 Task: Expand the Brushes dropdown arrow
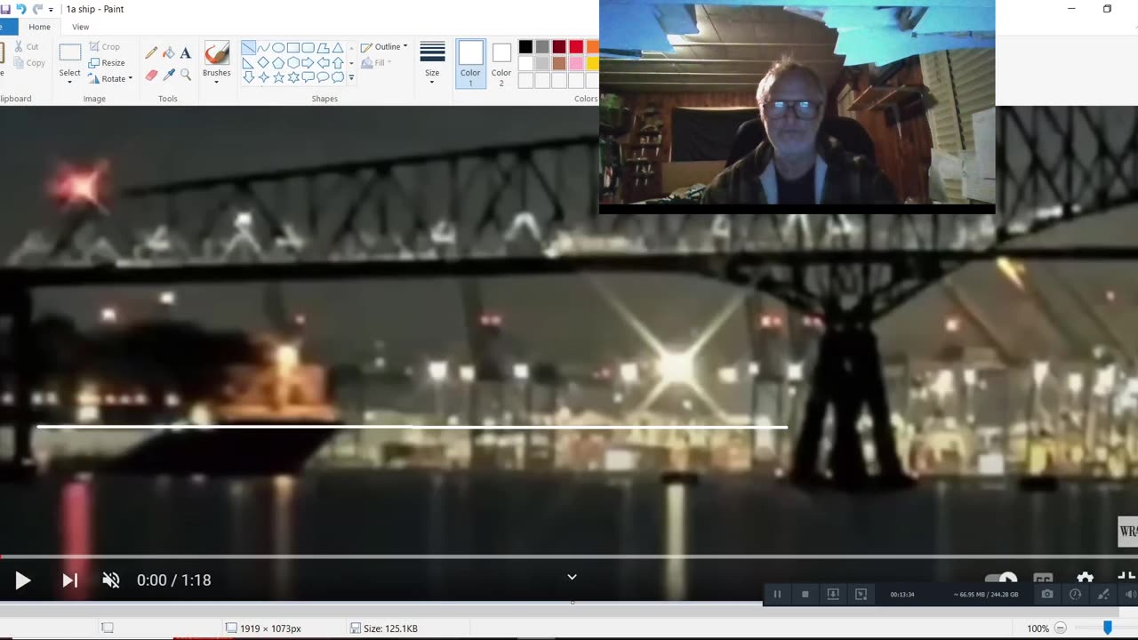coord(216,83)
